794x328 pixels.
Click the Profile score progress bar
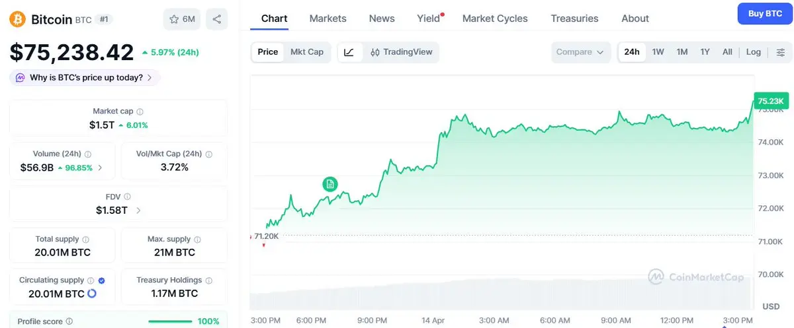(170, 321)
